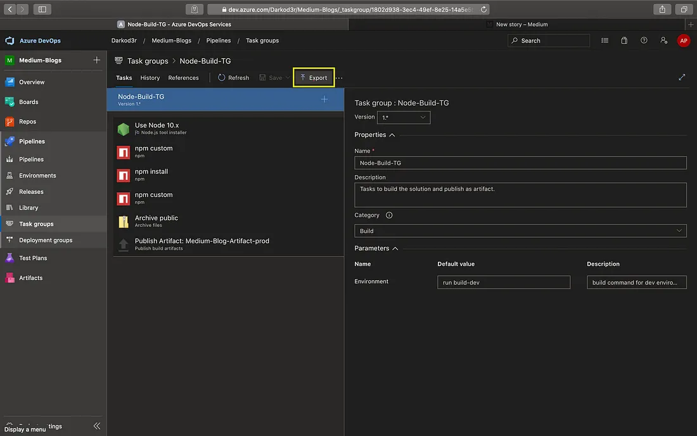Image resolution: width=697 pixels, height=436 pixels.
Task: Click the Export button
Action: [314, 78]
